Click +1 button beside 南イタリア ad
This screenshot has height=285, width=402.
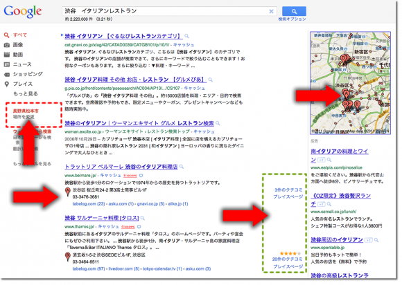321,160
